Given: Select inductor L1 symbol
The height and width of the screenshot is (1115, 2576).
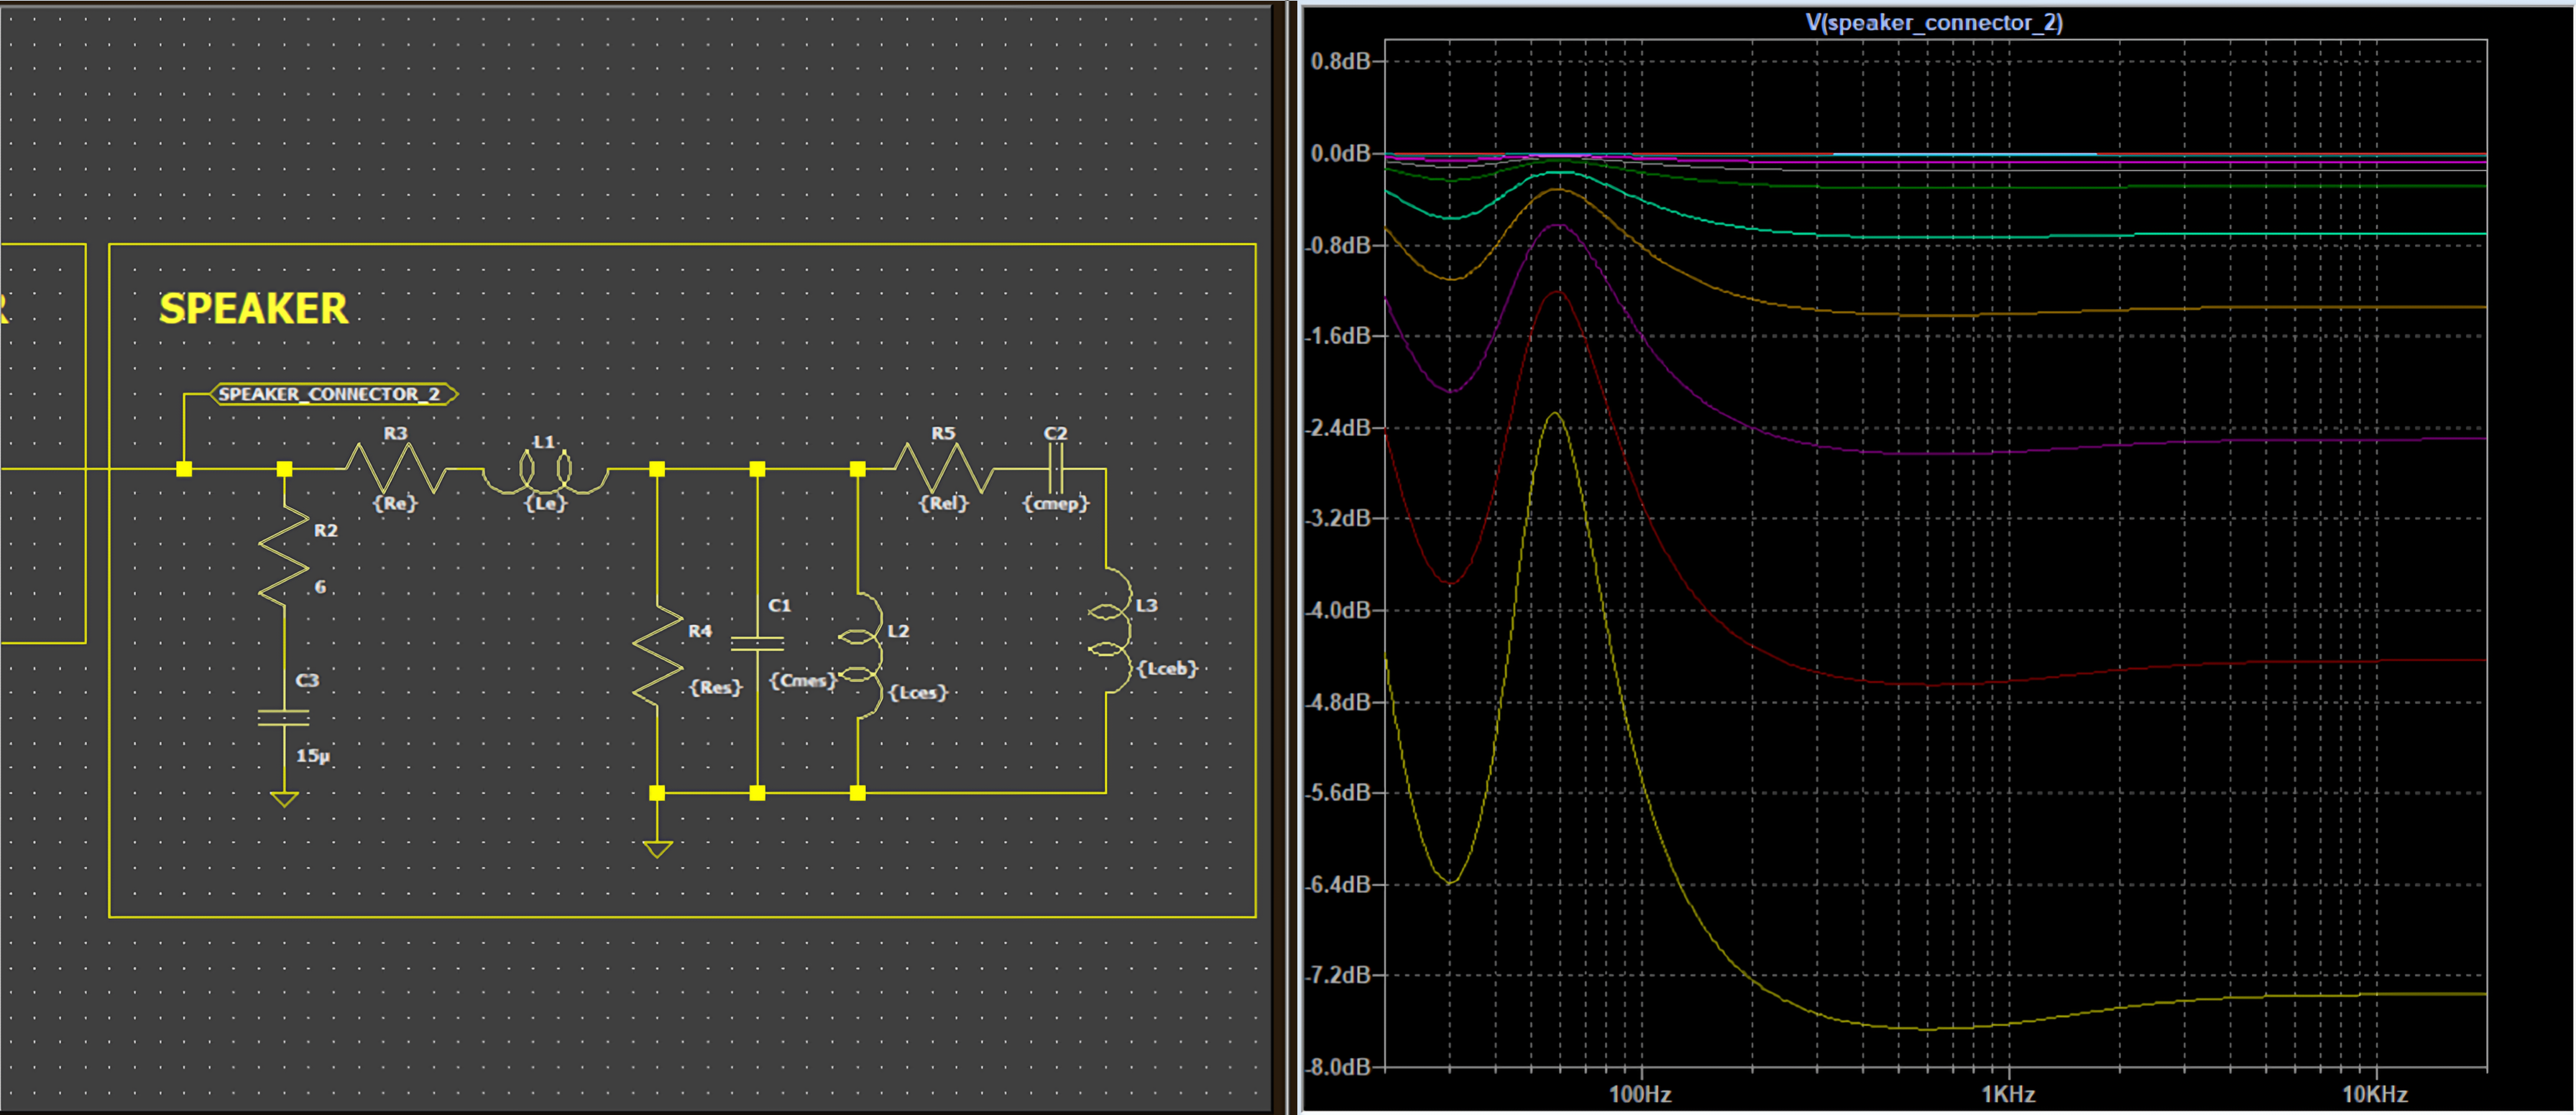Looking at the screenshot, I should pos(545,471).
